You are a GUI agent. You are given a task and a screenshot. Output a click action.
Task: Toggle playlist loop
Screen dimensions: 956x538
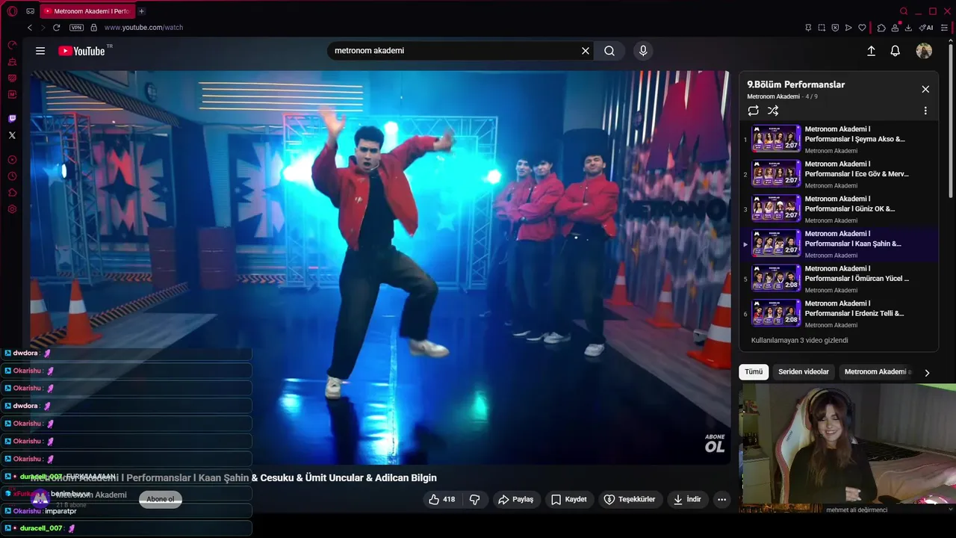[753, 111]
